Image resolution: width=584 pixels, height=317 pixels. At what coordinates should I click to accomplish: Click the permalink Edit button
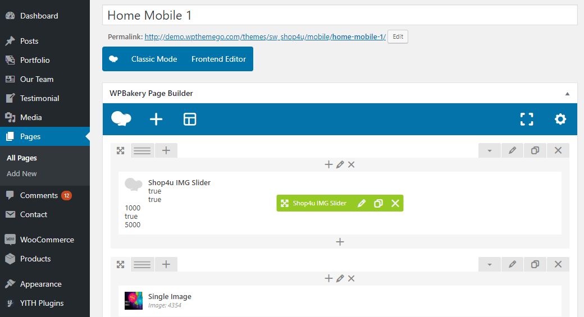[398, 36]
